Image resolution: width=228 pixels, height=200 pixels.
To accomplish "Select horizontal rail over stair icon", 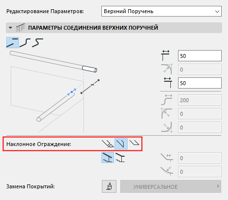I will pos(120,158).
